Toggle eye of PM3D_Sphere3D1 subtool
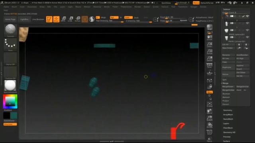This screenshot has width=255, height=143. point(247,30)
